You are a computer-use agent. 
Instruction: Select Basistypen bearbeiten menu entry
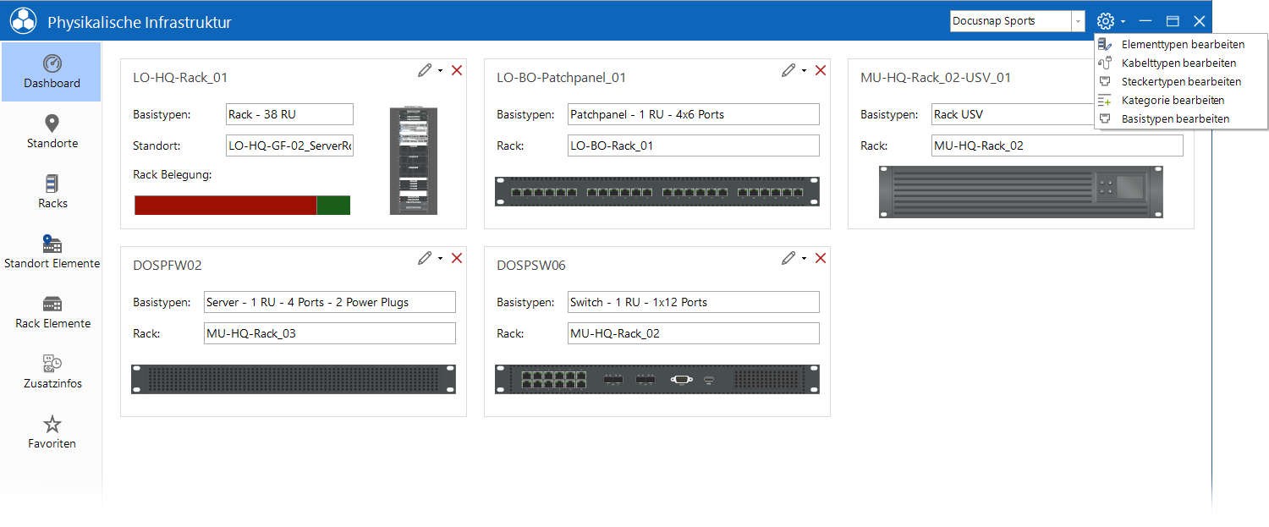click(x=1181, y=119)
